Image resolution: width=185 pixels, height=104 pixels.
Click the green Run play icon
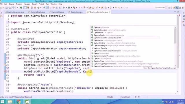click(x=69, y=8)
